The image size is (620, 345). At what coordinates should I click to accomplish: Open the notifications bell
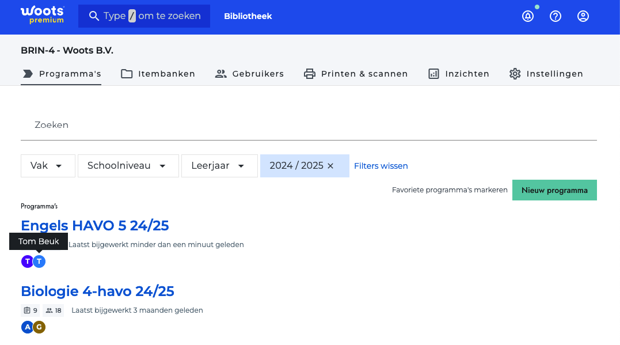pos(528,16)
